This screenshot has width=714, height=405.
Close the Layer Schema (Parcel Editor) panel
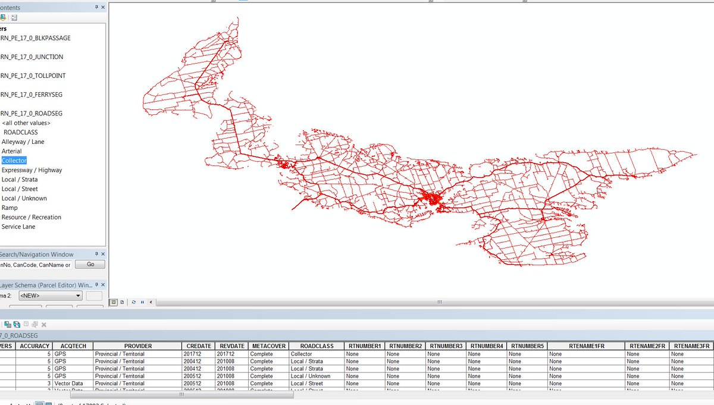point(103,284)
